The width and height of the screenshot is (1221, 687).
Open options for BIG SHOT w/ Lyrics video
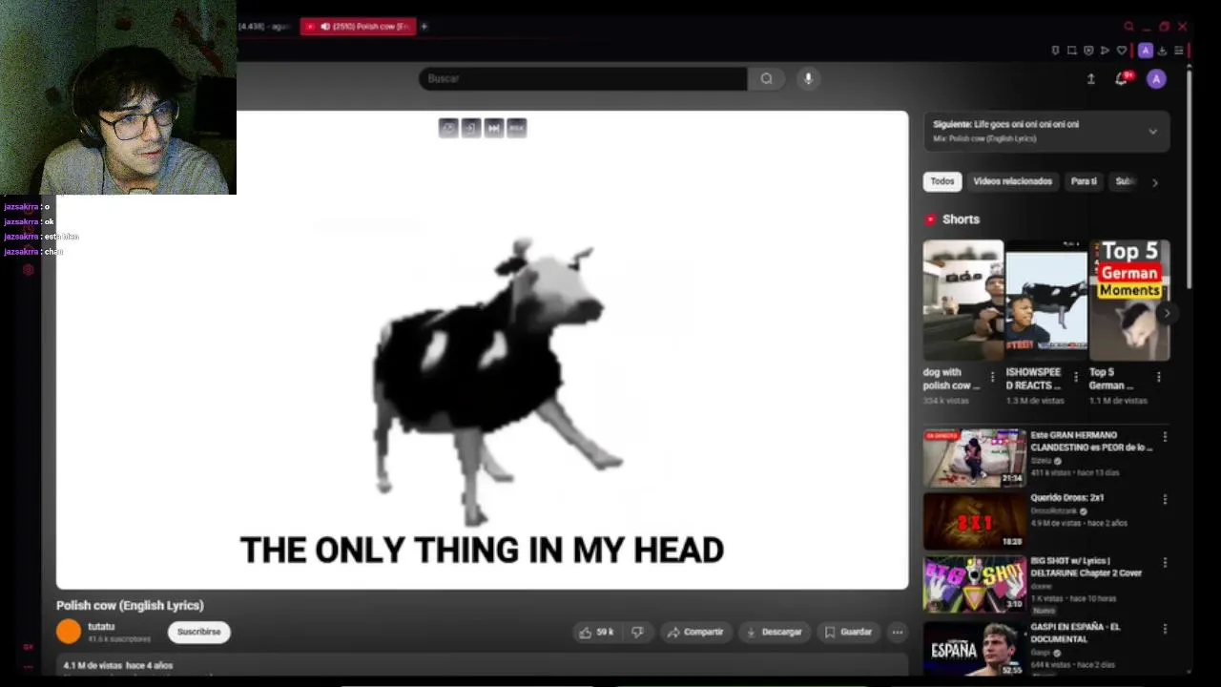[1164, 563]
